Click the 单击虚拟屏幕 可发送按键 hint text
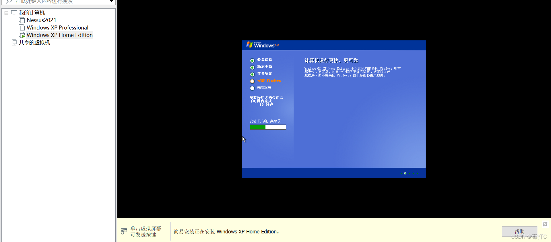Screen dimensions: 551x242 pyautogui.click(x=146, y=231)
